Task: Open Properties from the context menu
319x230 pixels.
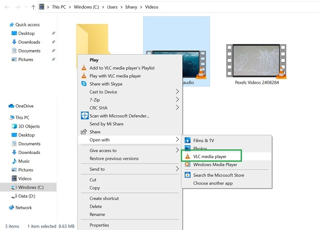Action: pos(130,225)
